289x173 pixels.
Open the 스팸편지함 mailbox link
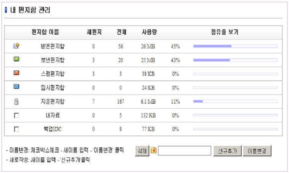click(52, 74)
